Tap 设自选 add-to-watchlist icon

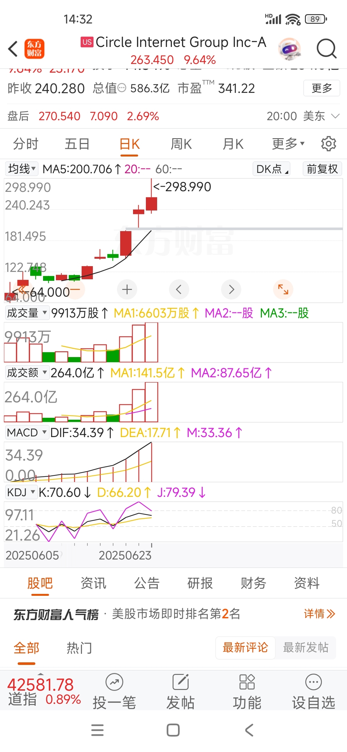pos(314,682)
